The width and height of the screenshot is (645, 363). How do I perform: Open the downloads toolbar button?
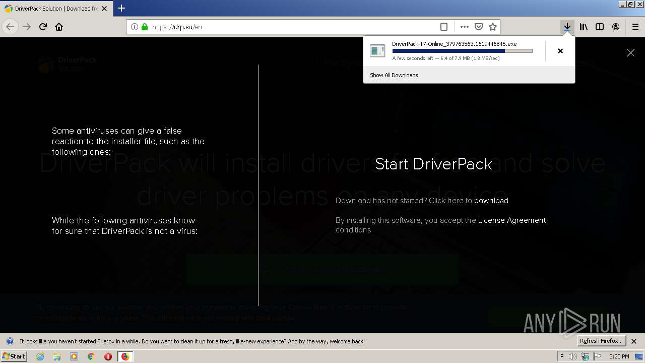pyautogui.click(x=567, y=27)
